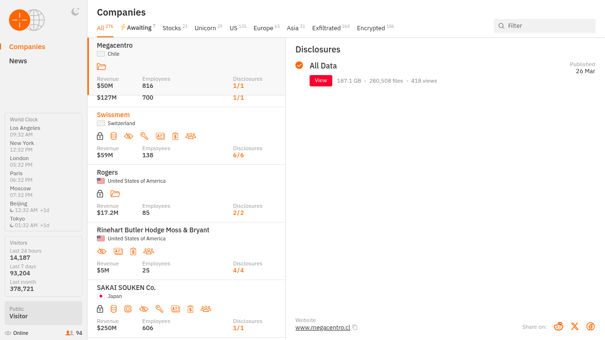Image resolution: width=605 pixels, height=340 pixels.
Task: Open News in the sidebar
Action: coord(18,61)
